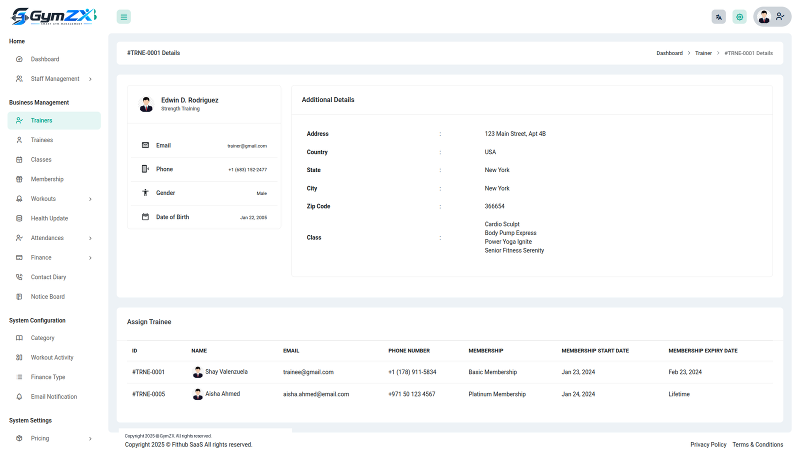800x450 pixels.
Task: Open the user profile avatar menu
Action: pos(772,17)
